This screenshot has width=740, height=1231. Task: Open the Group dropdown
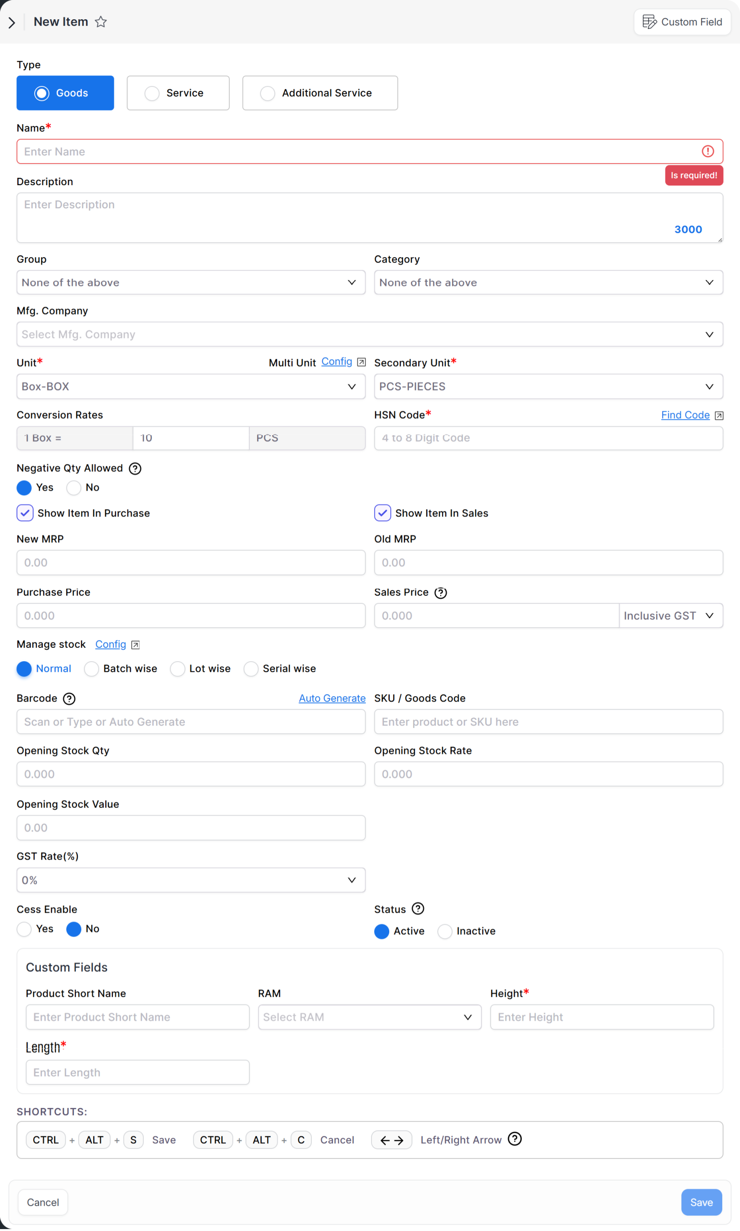tap(190, 282)
